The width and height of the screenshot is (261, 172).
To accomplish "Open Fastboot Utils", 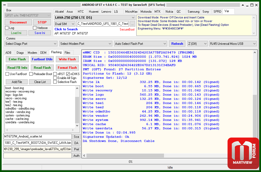I will coord(42,59).
